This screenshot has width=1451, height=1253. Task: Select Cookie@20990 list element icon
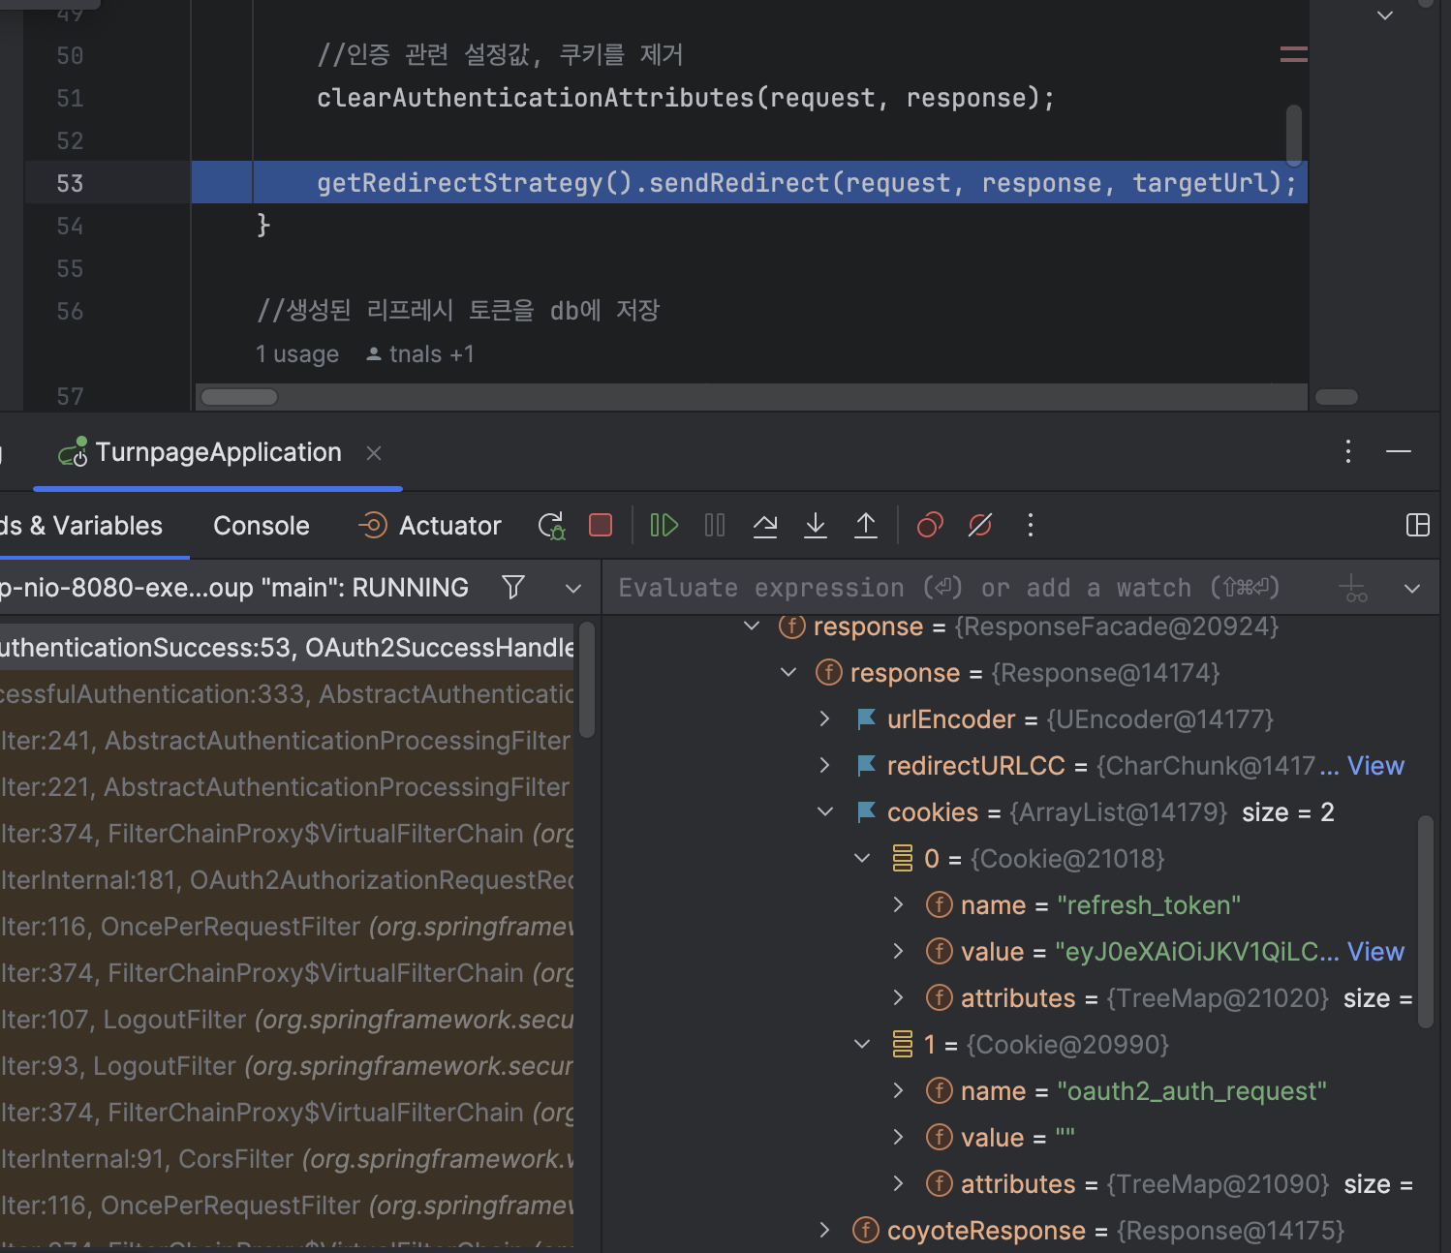coord(903,1045)
